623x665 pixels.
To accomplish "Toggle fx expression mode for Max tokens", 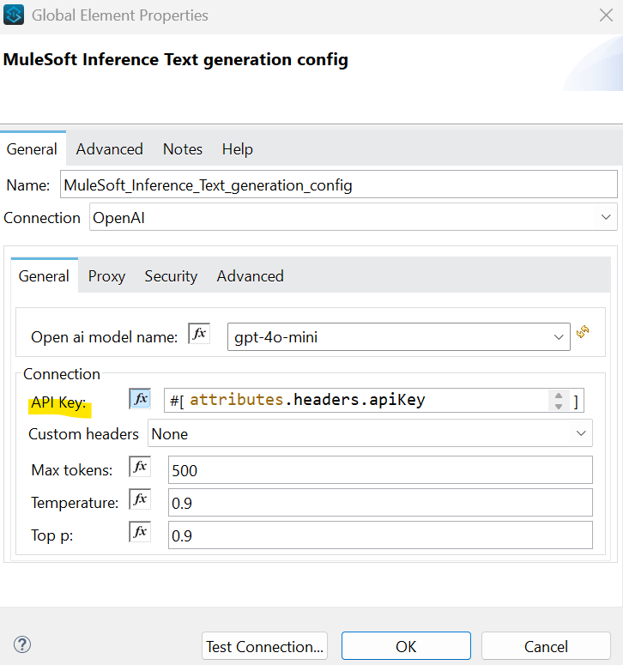I will click(x=140, y=467).
